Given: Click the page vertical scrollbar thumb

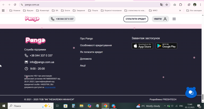Looking at the screenshot, I should 203,97.
